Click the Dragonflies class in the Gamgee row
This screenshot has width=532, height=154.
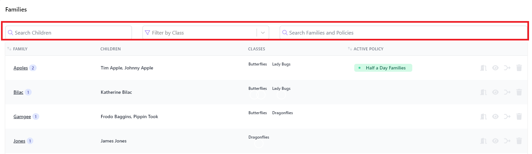tap(282, 113)
